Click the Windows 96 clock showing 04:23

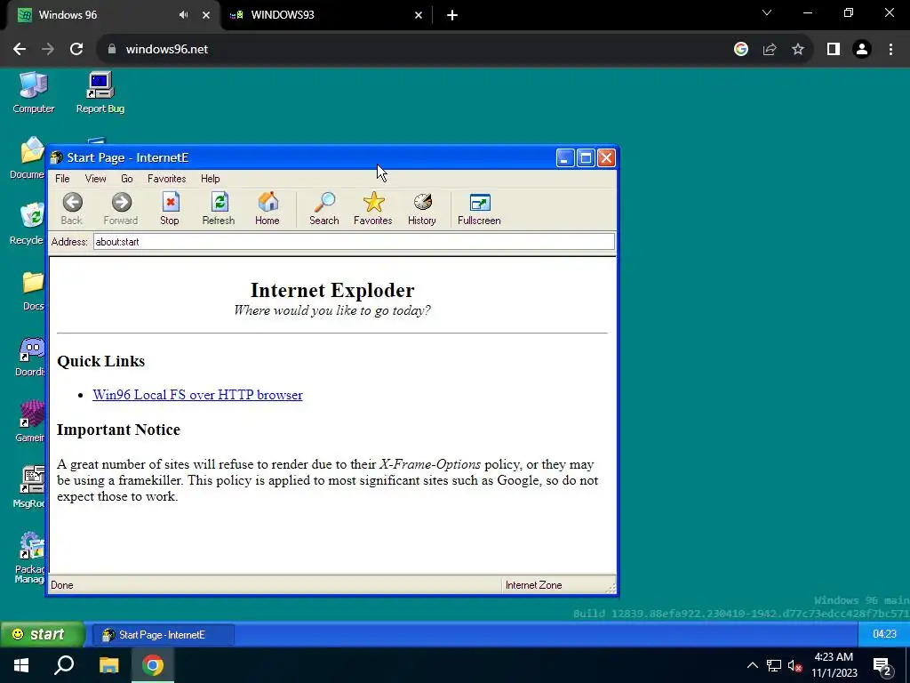tap(884, 634)
